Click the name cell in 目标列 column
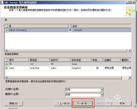Screen dimensions: 137x109 [x=60, y=68]
